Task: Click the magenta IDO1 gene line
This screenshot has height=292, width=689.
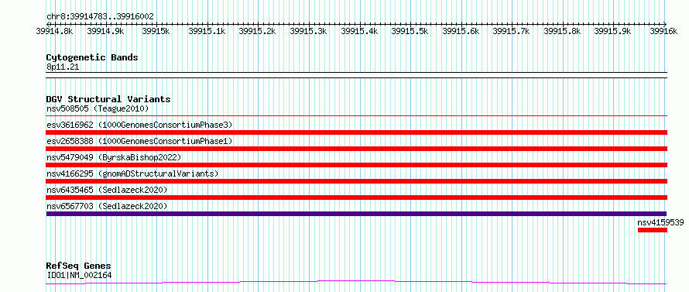Action: [x=356, y=283]
